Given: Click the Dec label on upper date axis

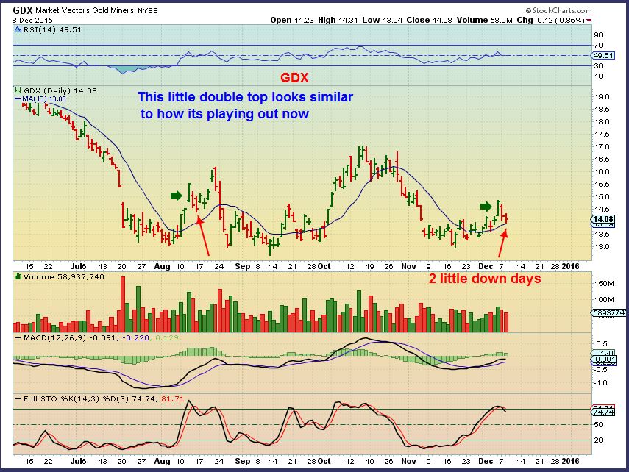Looking at the screenshot, I should point(486,266).
